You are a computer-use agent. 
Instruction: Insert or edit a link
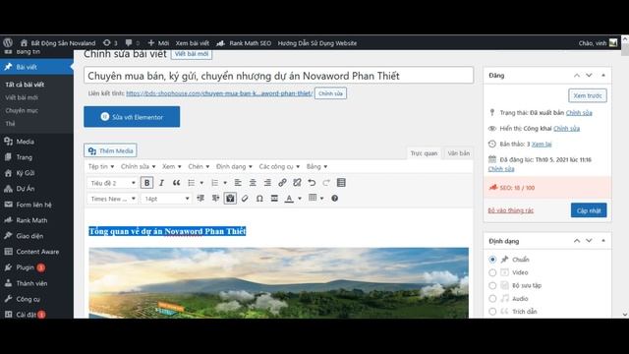pos(282,183)
